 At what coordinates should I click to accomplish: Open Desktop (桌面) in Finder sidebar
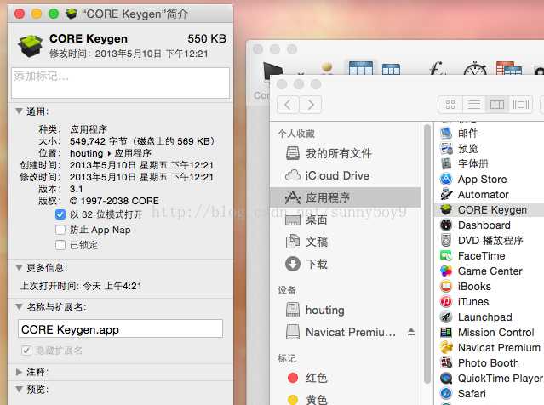pos(345,220)
